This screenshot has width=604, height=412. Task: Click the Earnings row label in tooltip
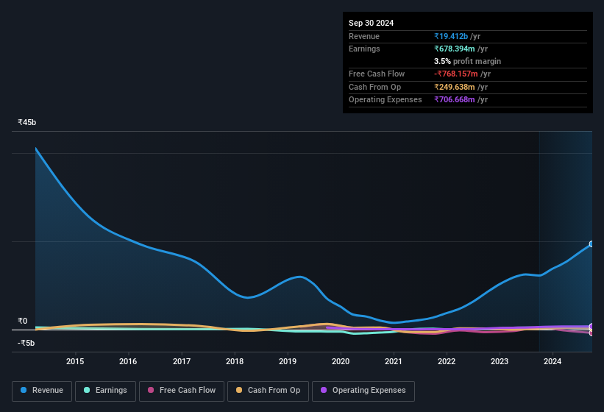[x=364, y=49]
